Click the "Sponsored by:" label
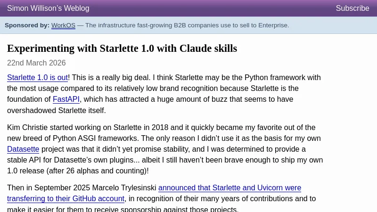 click(x=27, y=25)
